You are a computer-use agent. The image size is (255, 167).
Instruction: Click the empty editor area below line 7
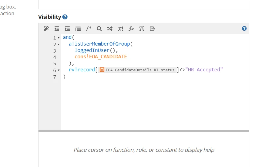pos(155,104)
